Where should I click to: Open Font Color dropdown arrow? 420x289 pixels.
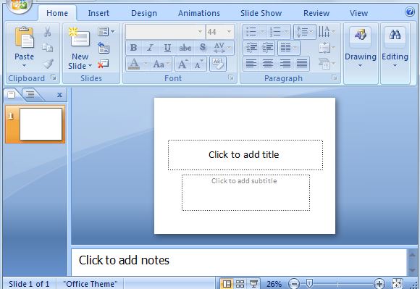(x=146, y=64)
